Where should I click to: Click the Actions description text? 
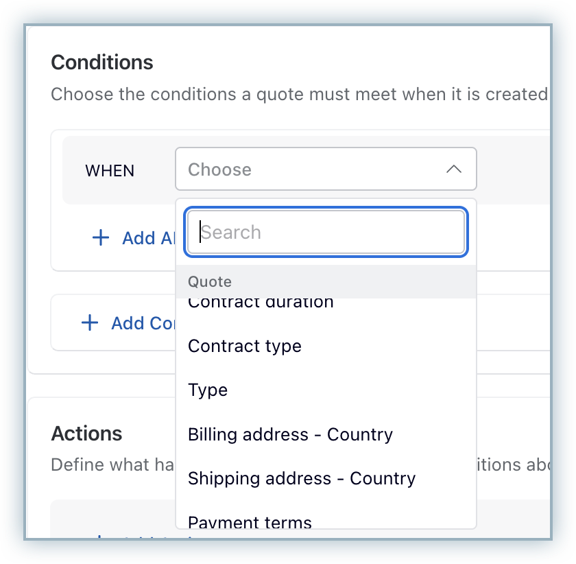point(100,465)
